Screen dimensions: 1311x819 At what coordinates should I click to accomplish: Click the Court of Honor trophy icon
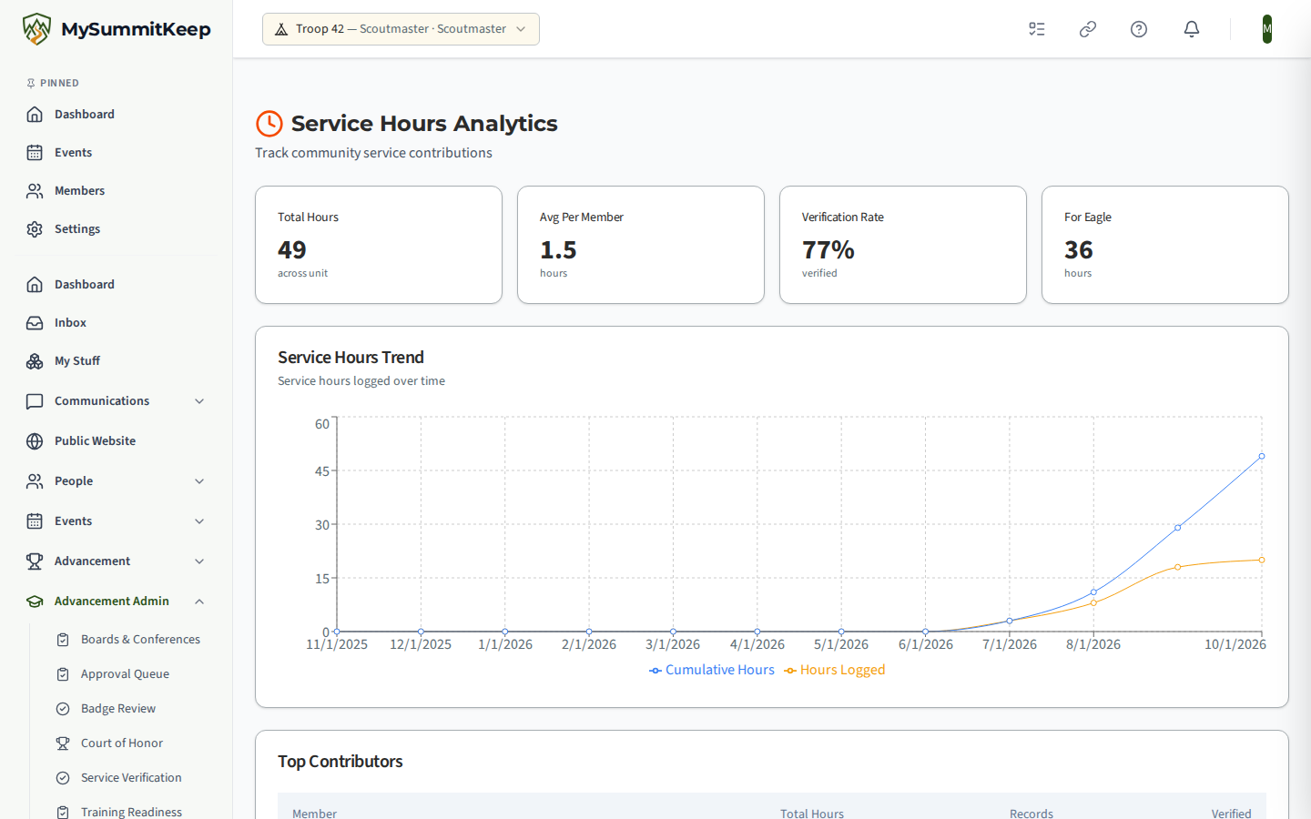click(63, 743)
